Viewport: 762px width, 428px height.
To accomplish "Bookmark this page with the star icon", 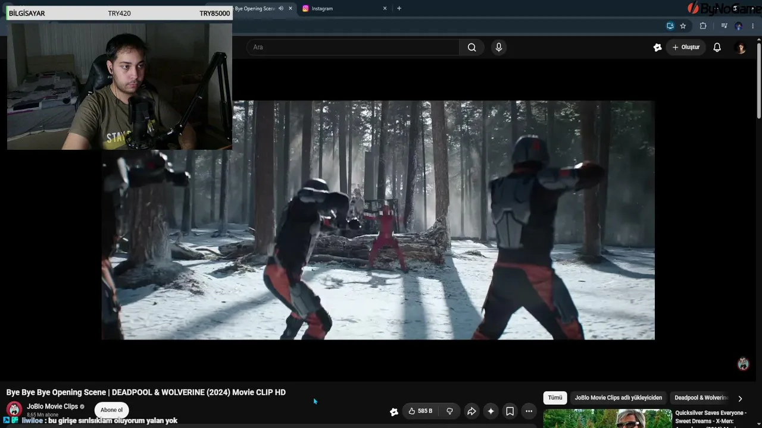I will [683, 26].
